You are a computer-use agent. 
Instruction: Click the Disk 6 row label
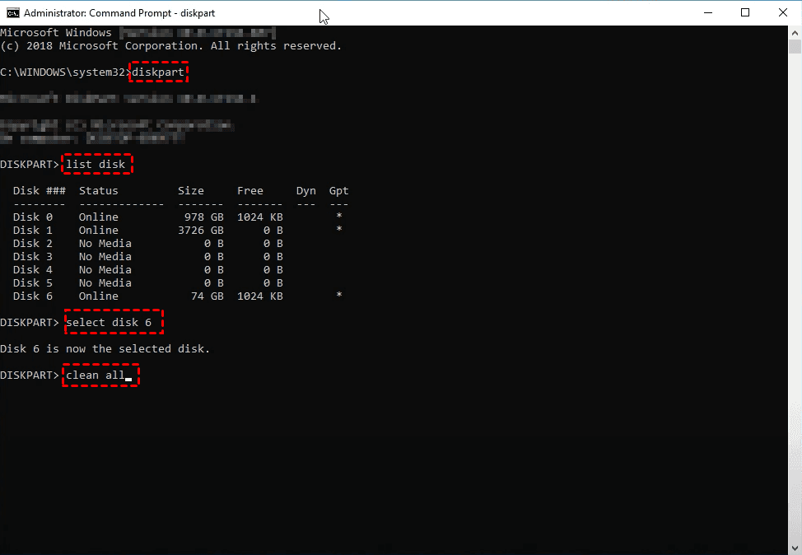click(x=32, y=296)
